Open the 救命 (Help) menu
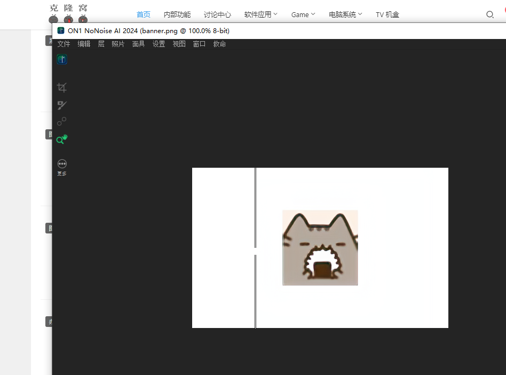Viewport: 506px width, 375px height. (x=219, y=44)
